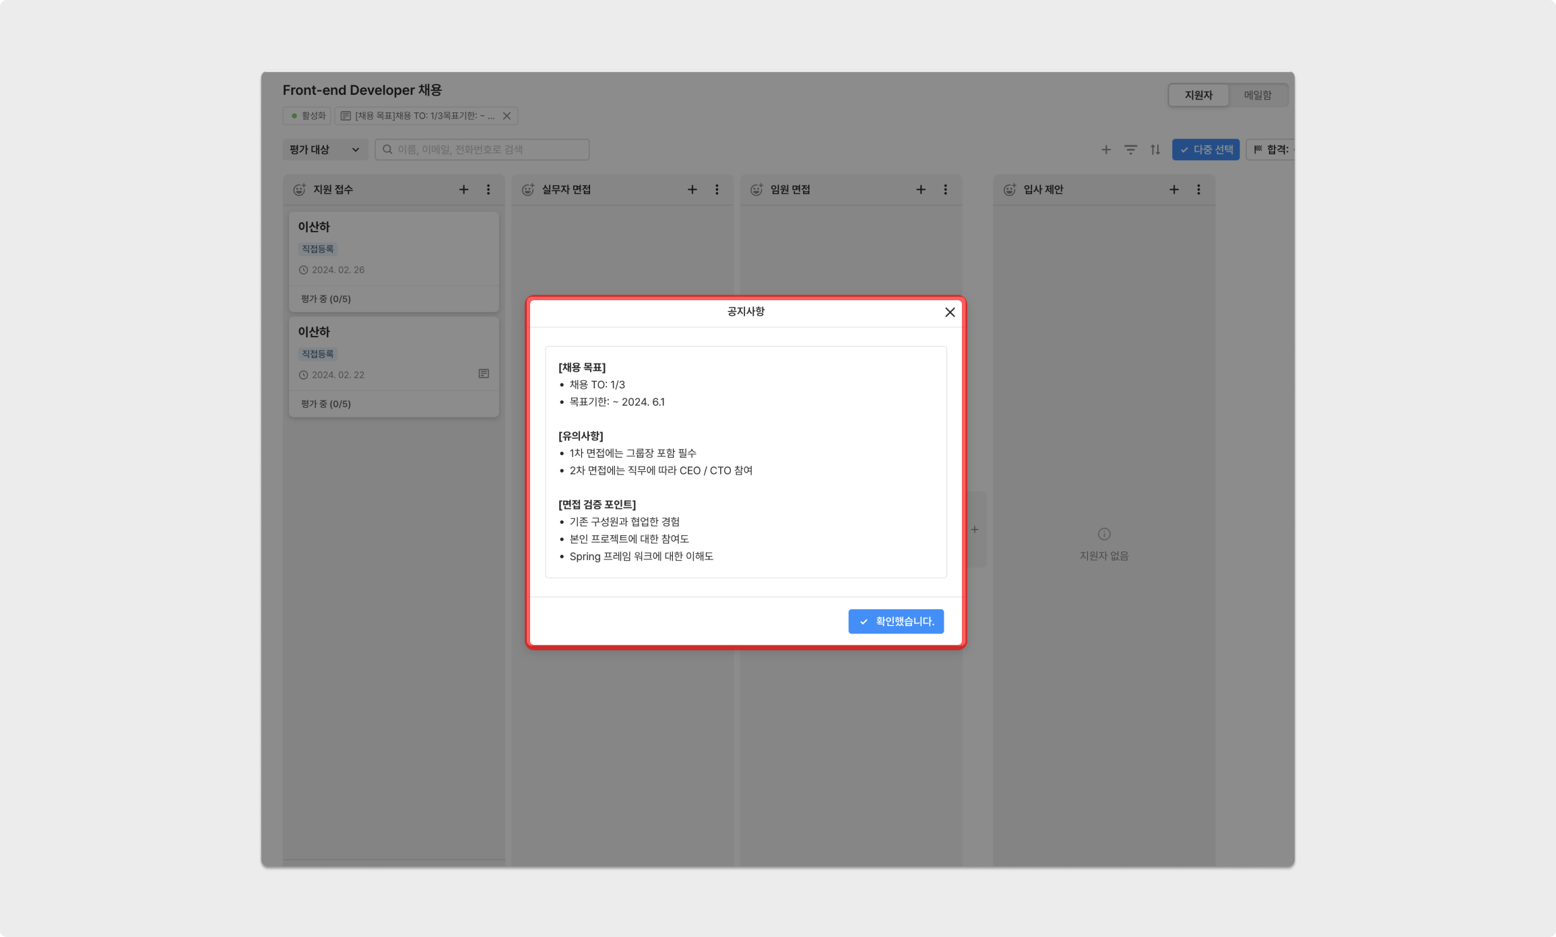The image size is (1556, 937).
Task: Click the info icon above 지원자 없음
Action: pyautogui.click(x=1104, y=534)
